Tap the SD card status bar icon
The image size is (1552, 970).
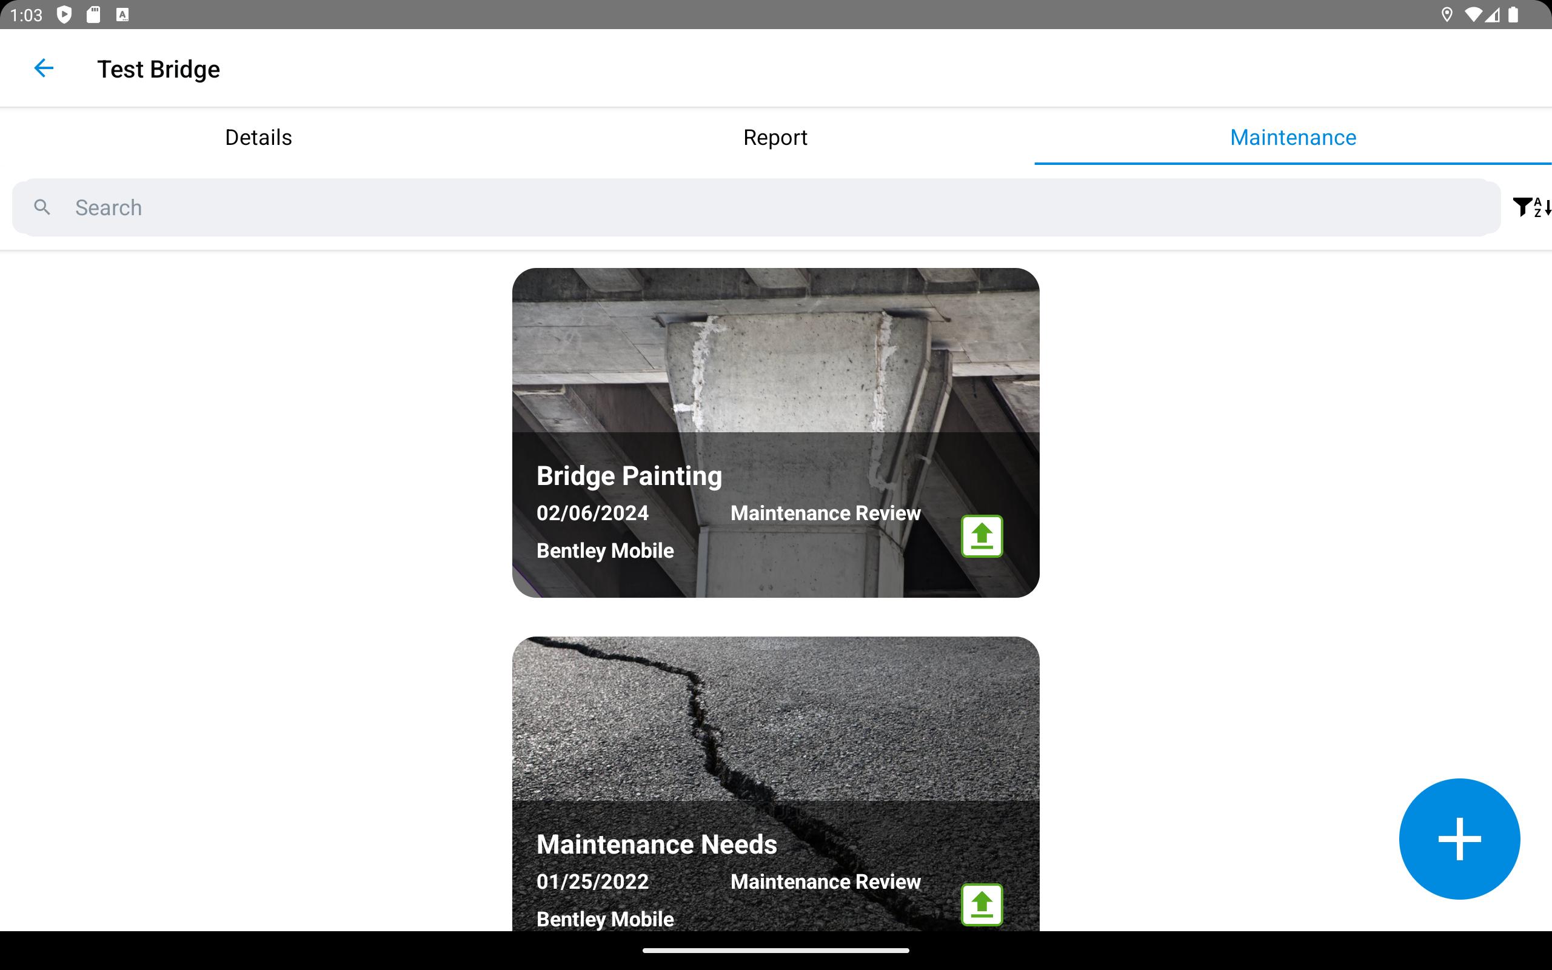pyautogui.click(x=93, y=14)
